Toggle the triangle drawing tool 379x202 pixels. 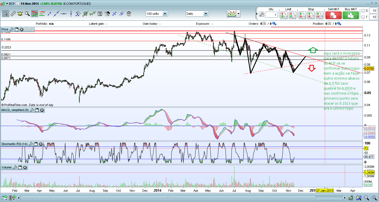(35, 14)
